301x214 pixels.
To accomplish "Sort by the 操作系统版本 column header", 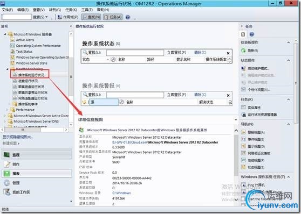I will click(216, 60).
